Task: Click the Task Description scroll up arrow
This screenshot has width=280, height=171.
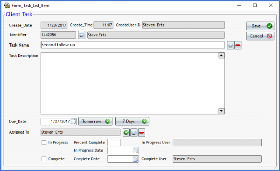Action: pyautogui.click(x=221, y=55)
